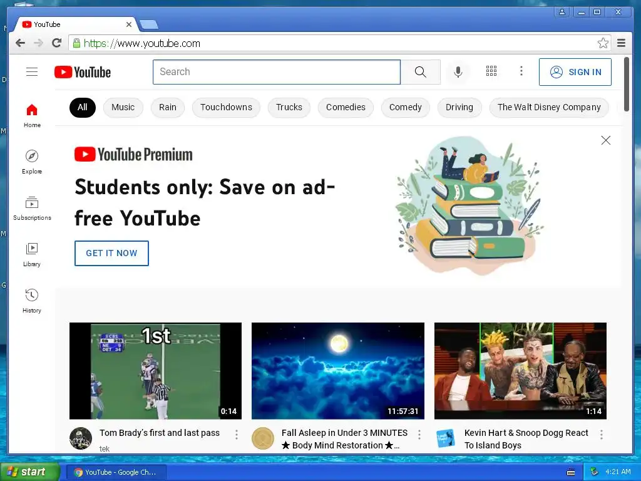Select the Comedy filter chip
The width and height of the screenshot is (641, 481).
pos(406,108)
